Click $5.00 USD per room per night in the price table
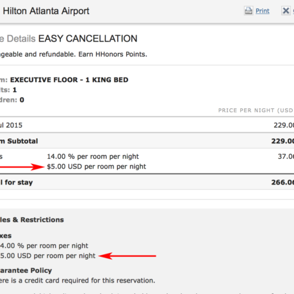Image resolution: width=294 pixels, height=294 pixels. tap(97, 167)
